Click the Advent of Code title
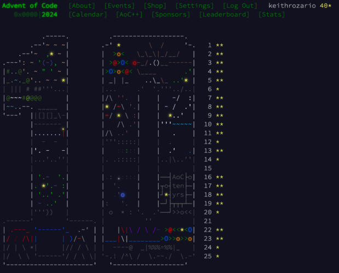 [x=28, y=5]
